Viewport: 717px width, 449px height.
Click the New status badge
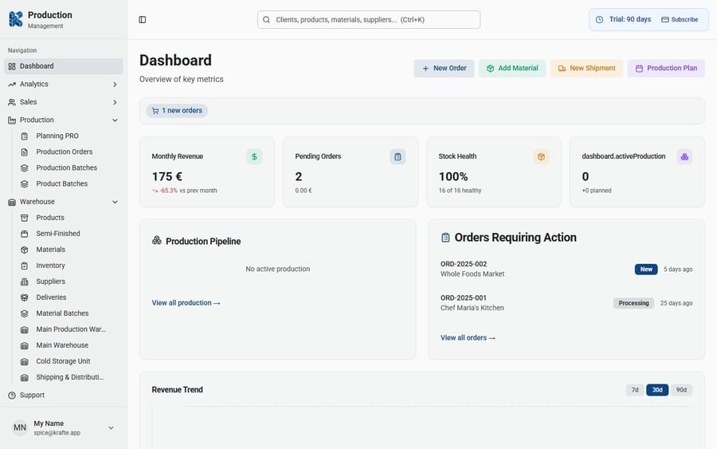[x=645, y=269]
